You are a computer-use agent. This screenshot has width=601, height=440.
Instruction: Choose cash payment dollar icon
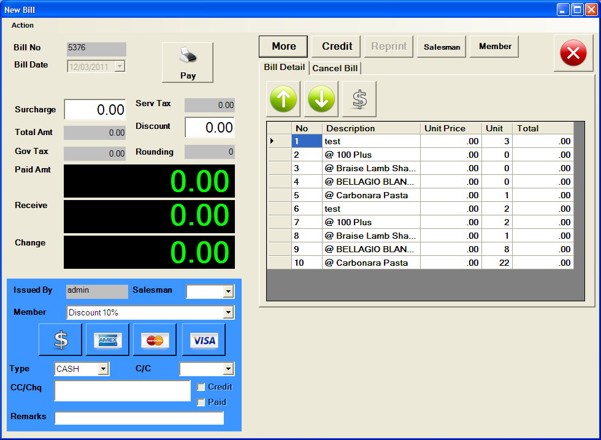click(x=60, y=340)
